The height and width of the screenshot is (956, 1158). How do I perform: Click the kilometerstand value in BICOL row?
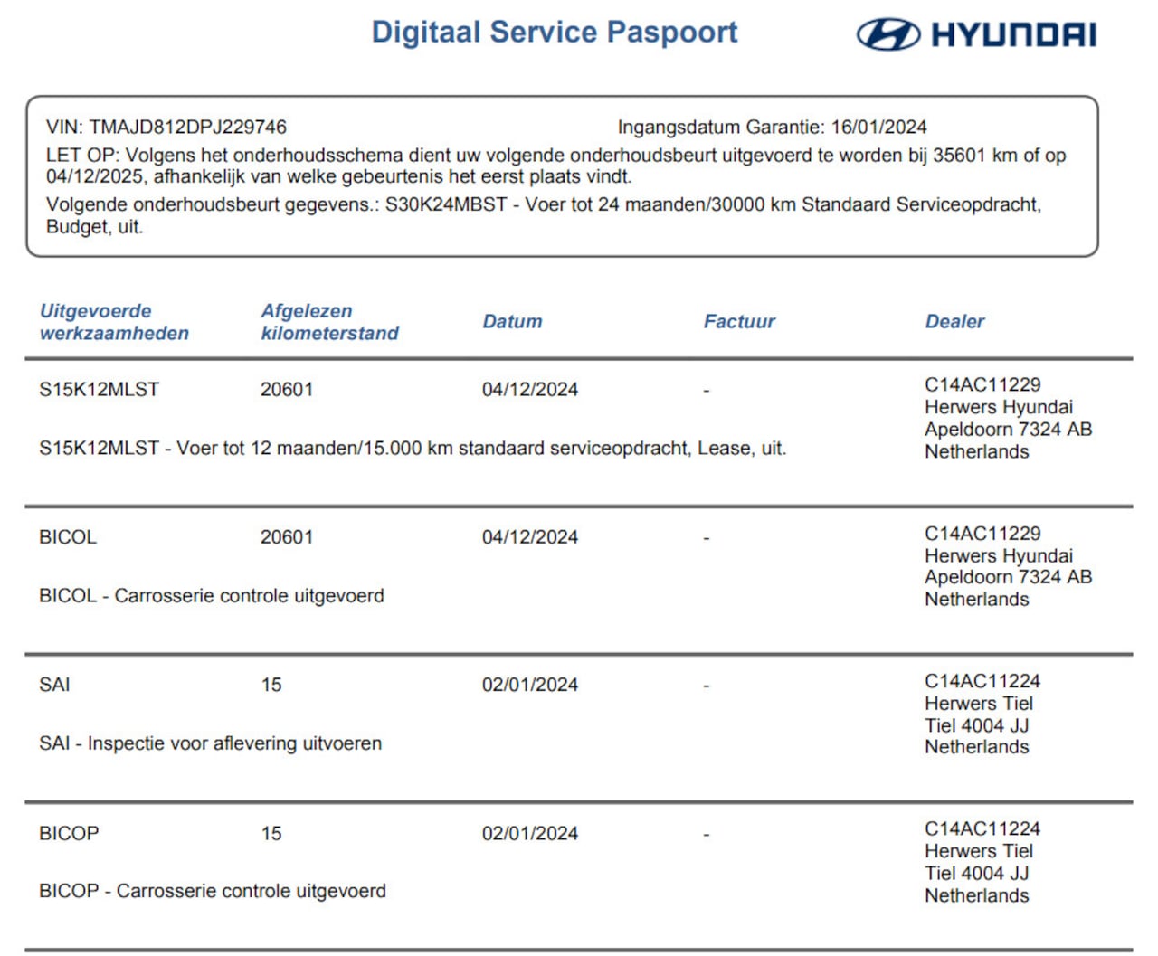[286, 537]
